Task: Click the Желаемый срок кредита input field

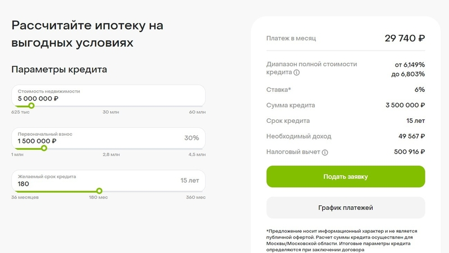Action: [x=90, y=183]
